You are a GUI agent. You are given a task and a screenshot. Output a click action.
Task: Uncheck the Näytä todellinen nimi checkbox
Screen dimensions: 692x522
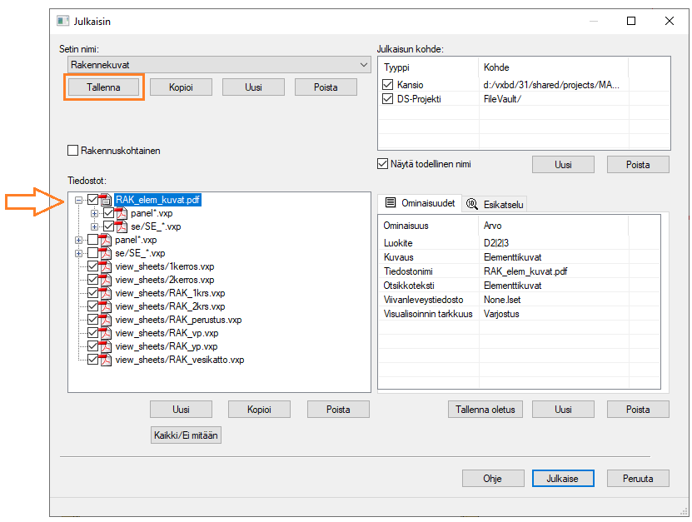pos(383,164)
